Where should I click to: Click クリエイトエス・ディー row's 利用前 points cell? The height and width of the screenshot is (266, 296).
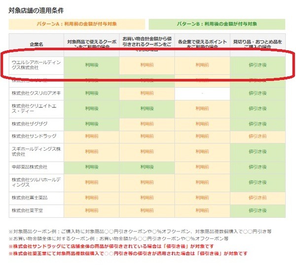coord(202,109)
